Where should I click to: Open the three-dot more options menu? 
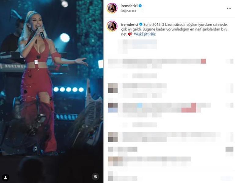coord(229,8)
